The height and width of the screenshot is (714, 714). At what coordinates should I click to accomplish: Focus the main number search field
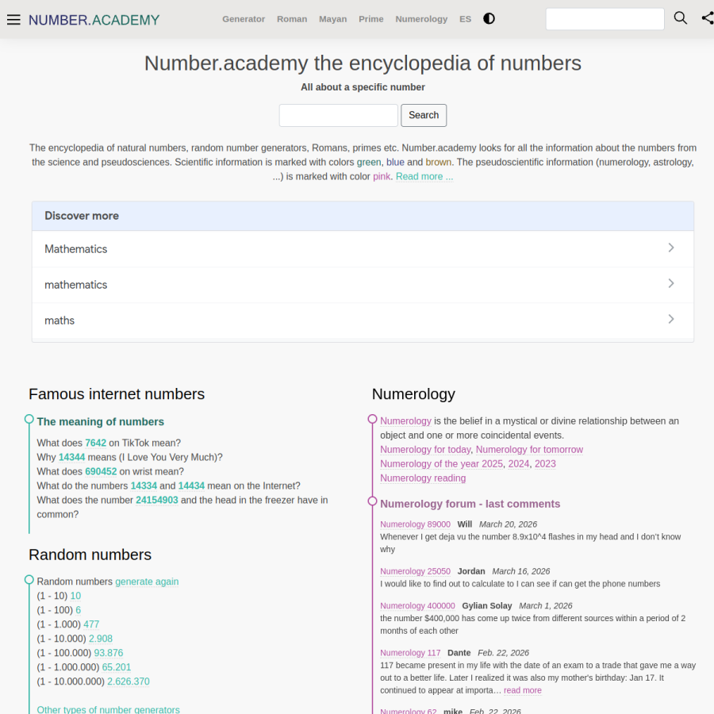pos(338,115)
